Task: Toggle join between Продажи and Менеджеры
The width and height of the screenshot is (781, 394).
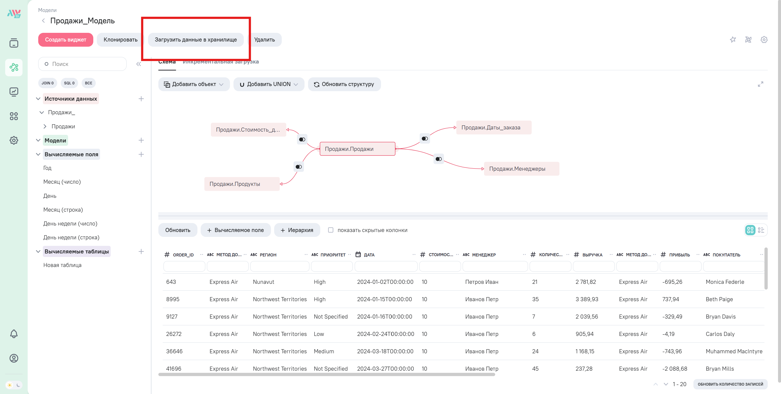Action: pyautogui.click(x=438, y=159)
